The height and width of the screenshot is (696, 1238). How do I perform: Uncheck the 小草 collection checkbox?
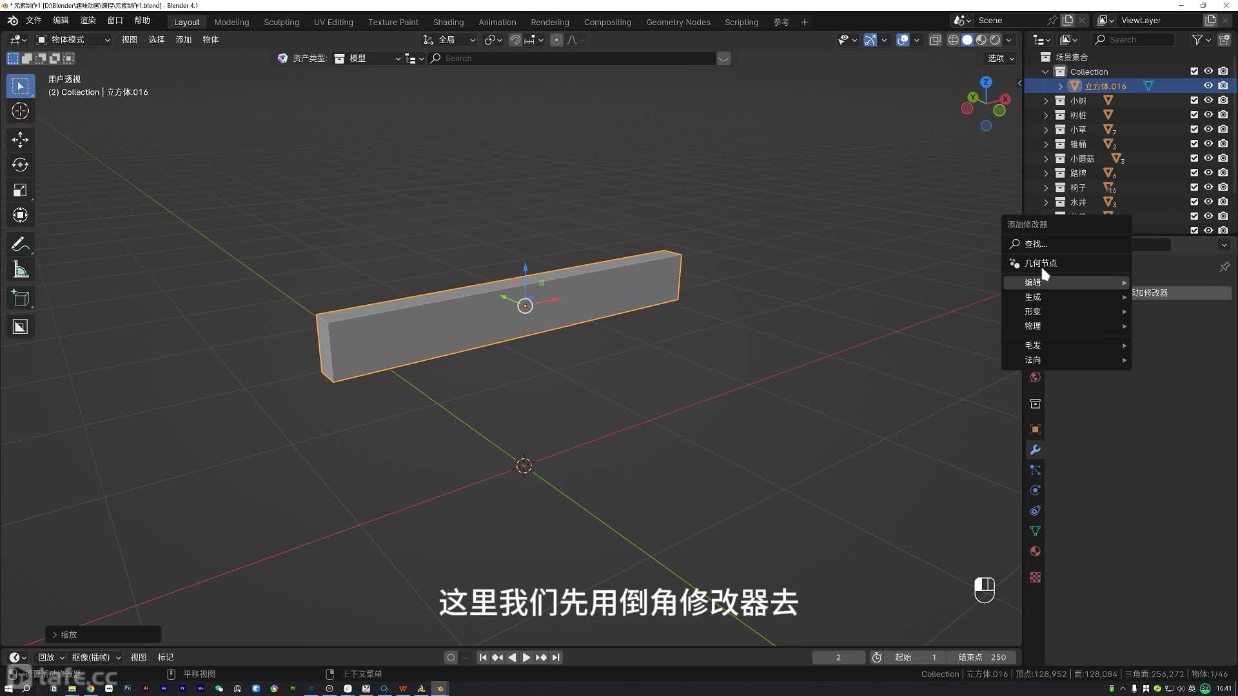1194,130
